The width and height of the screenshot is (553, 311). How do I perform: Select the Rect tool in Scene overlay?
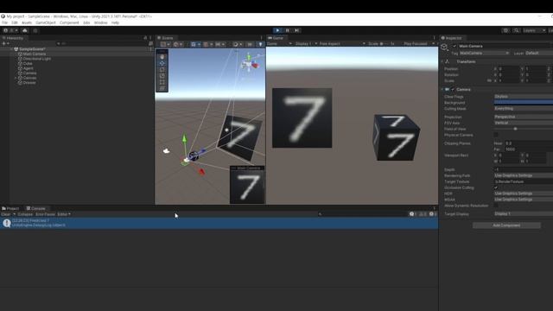click(162, 82)
